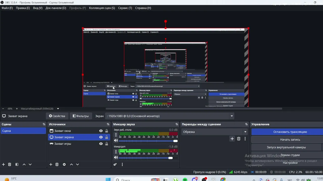
Task: Open Chrome from the taskbar
Action: [x=223, y=179]
